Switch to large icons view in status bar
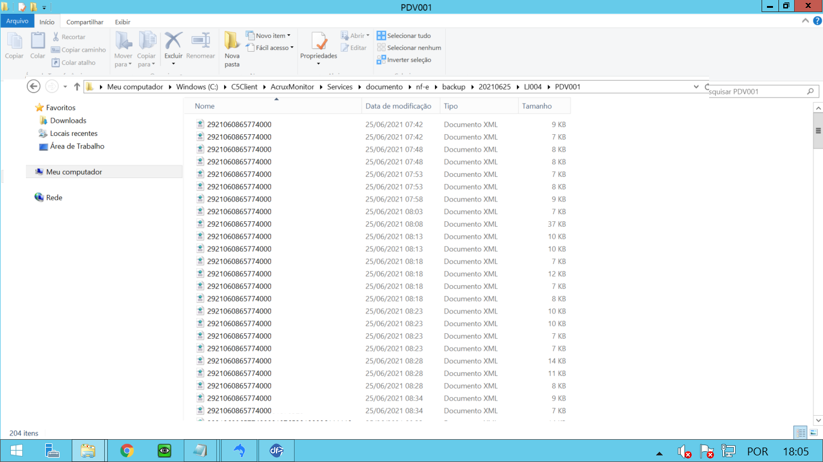The image size is (823, 462). click(813, 432)
